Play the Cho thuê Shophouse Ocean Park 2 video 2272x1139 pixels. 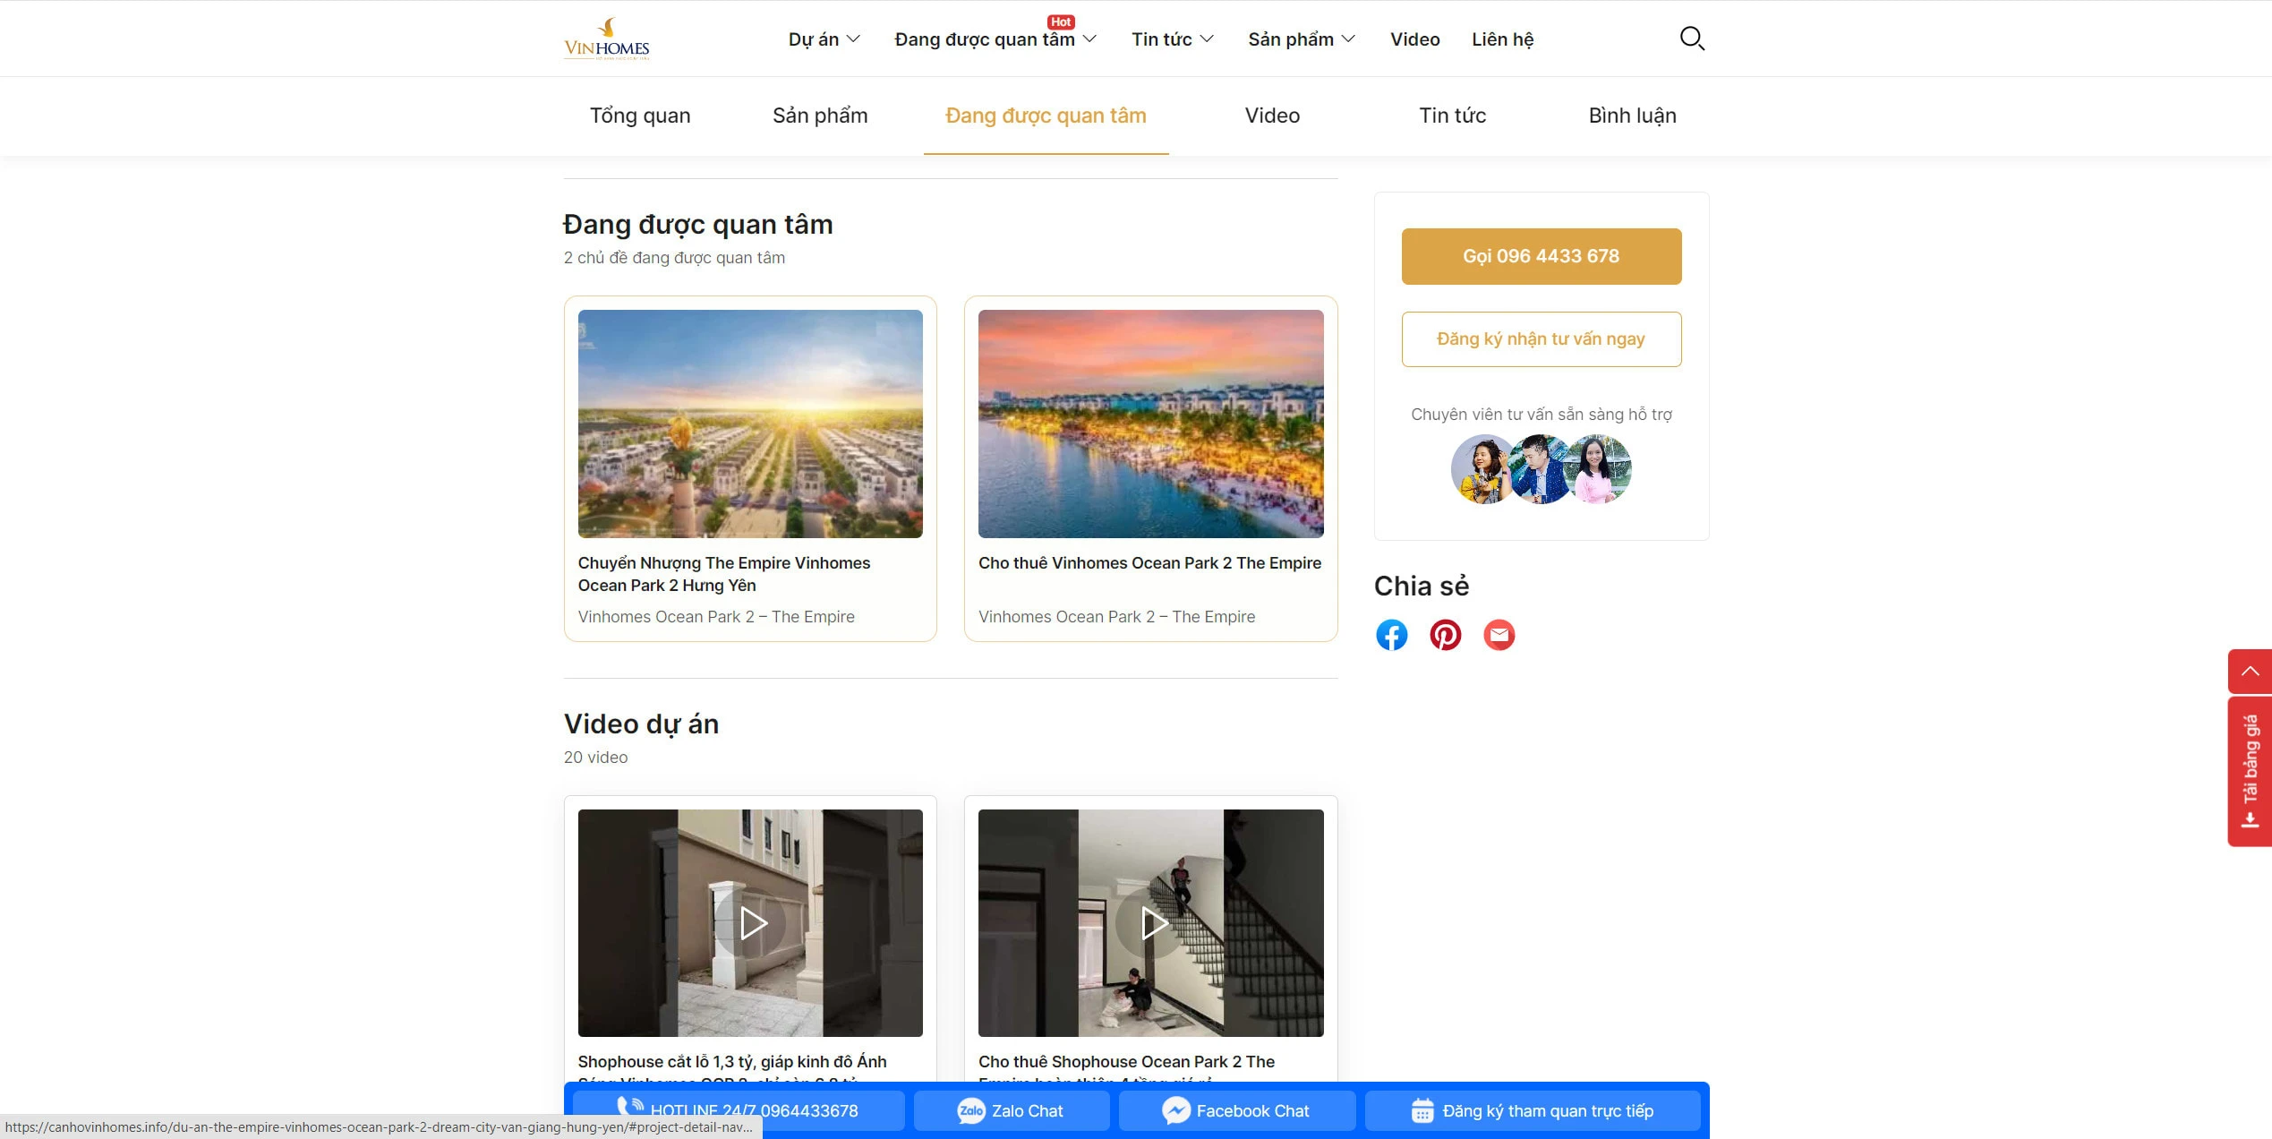pos(1149,922)
